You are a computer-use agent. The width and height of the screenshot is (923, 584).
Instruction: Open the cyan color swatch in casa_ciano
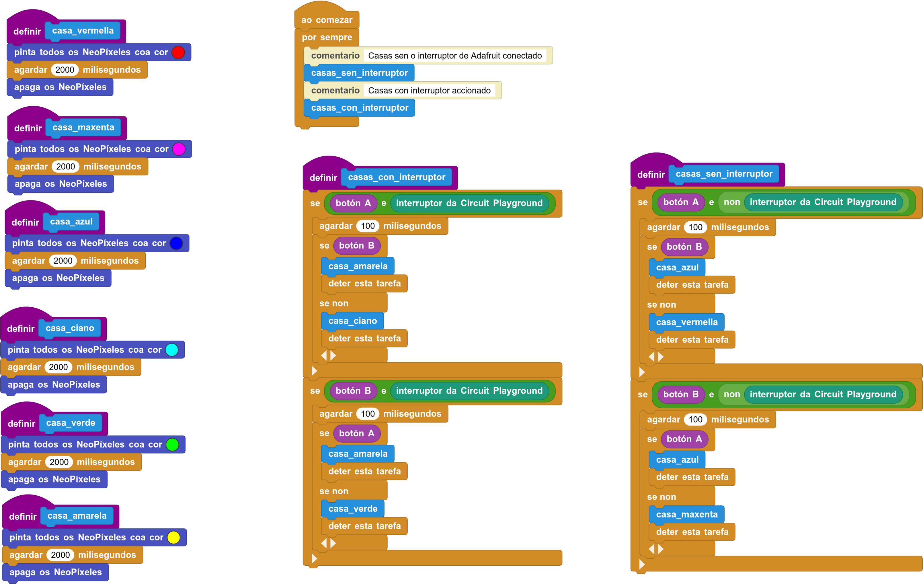pyautogui.click(x=172, y=349)
